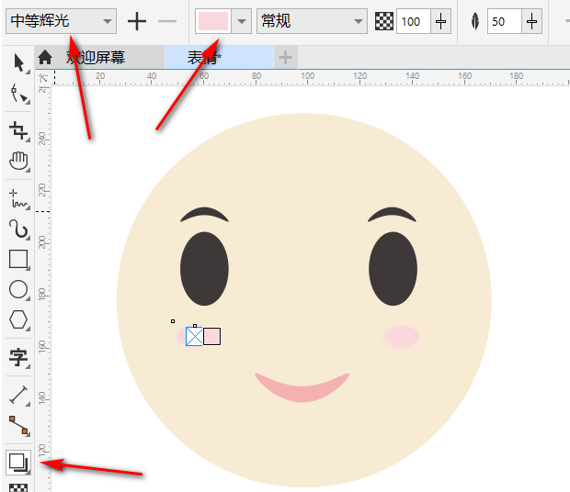
Task: Click the pink shadow color swatch
Action: [213, 21]
